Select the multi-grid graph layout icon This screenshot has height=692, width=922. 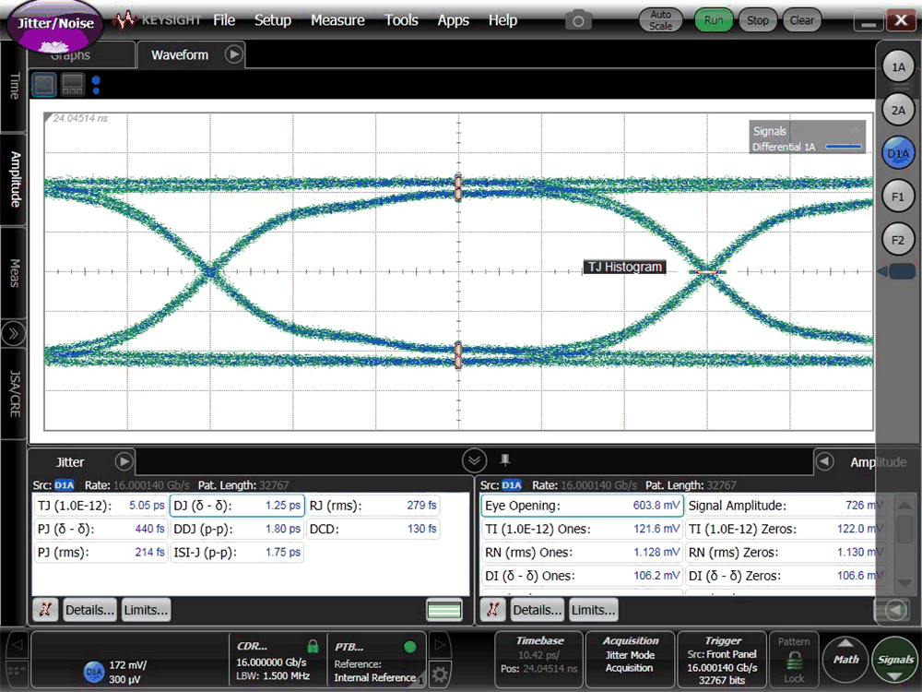tap(72, 84)
